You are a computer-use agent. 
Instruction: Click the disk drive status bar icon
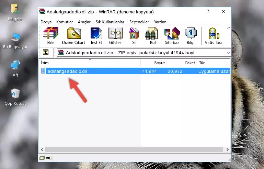pyautogui.click(x=42, y=158)
